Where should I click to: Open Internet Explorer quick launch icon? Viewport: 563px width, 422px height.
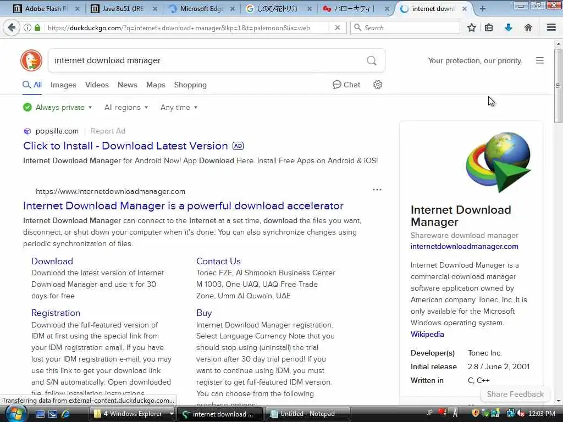coord(66,414)
